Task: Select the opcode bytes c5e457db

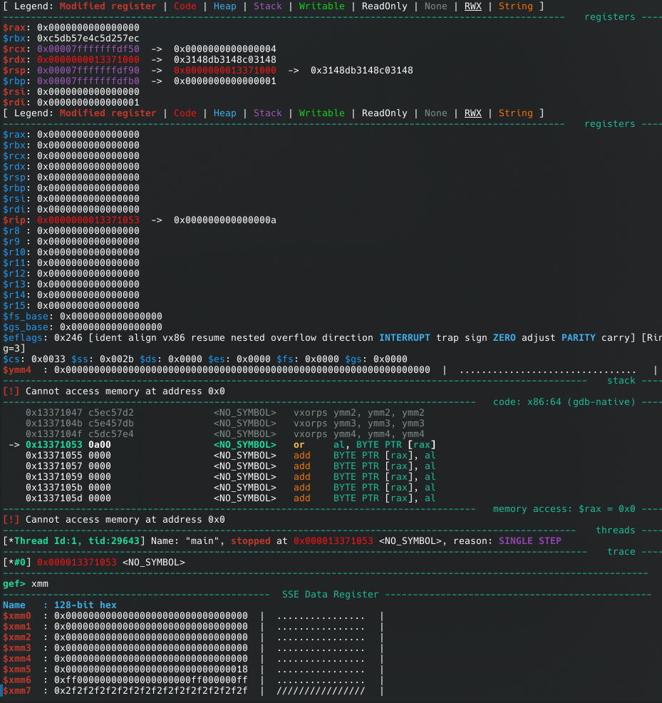Action: coord(110,424)
